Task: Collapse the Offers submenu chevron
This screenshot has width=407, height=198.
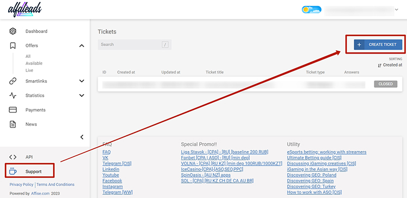Action: point(81,46)
